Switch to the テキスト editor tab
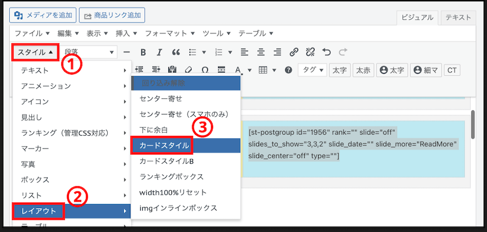This screenshot has height=232, width=487. [x=458, y=18]
